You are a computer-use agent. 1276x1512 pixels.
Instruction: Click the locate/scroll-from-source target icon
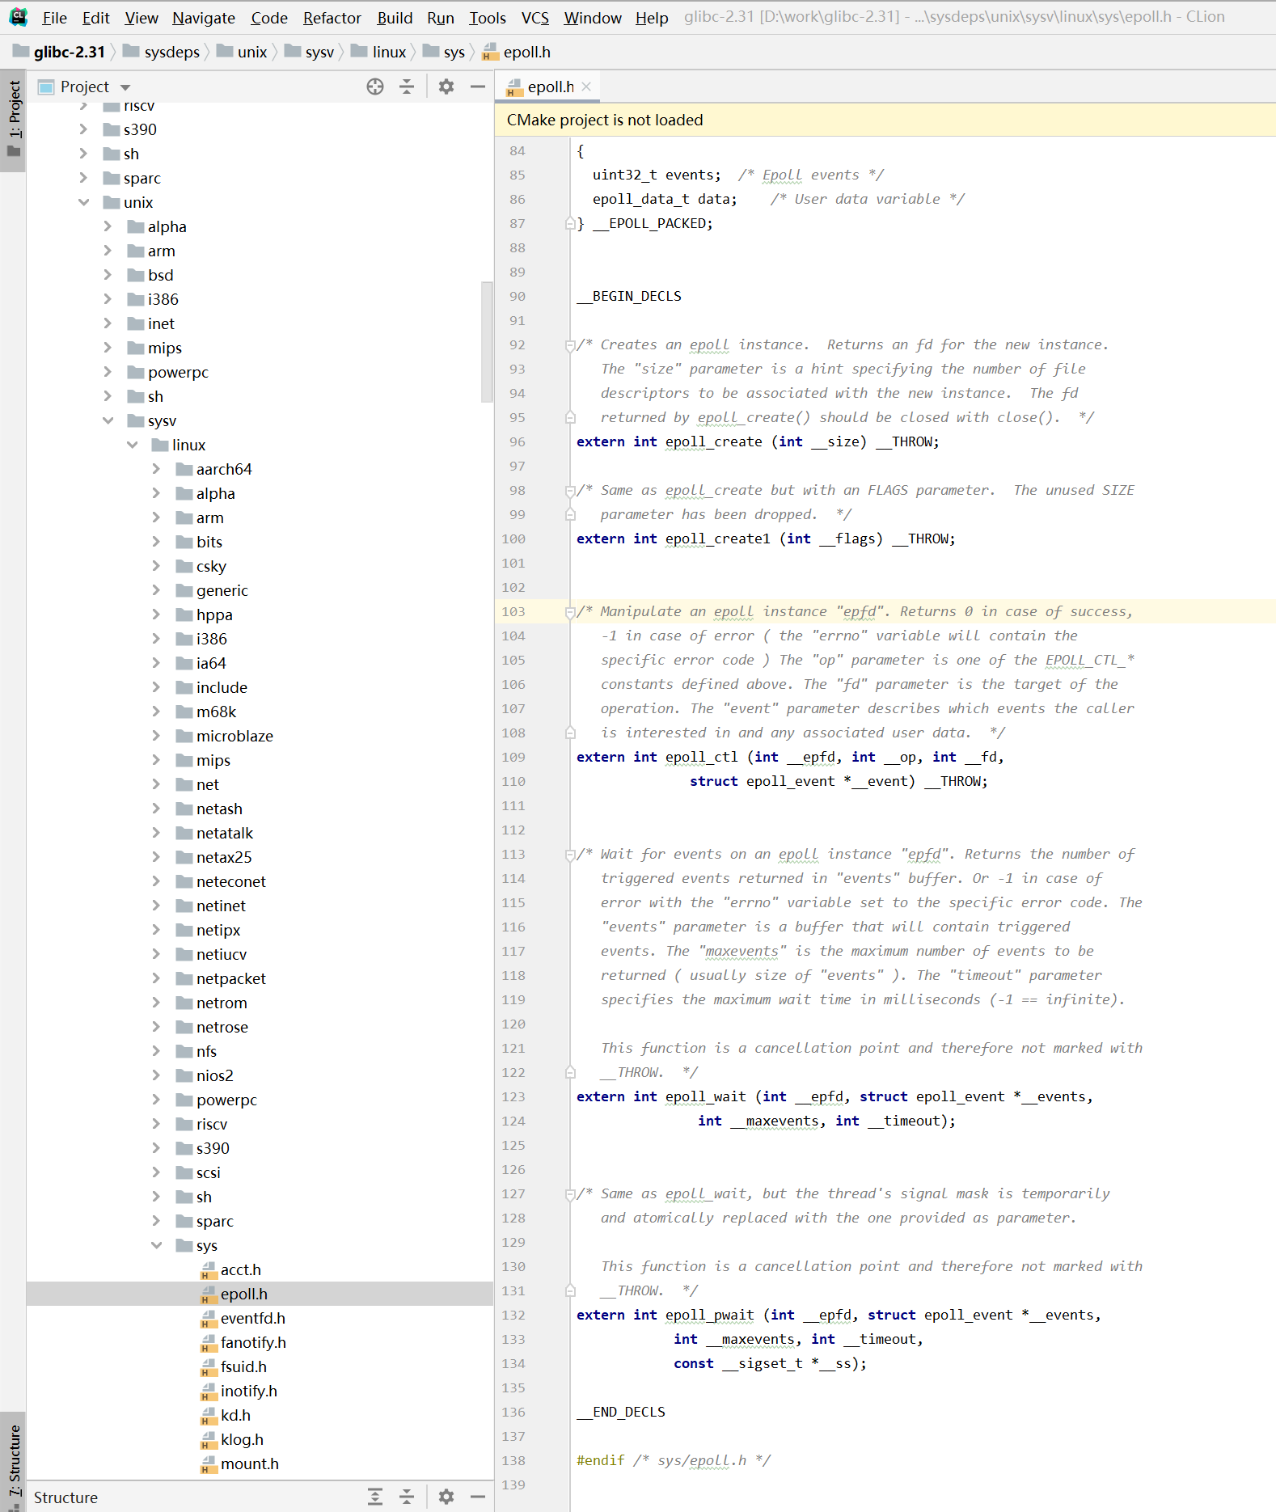point(375,87)
